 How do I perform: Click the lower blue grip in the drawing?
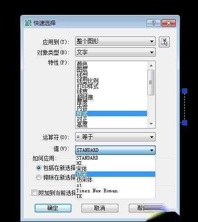pyautogui.click(x=184, y=123)
